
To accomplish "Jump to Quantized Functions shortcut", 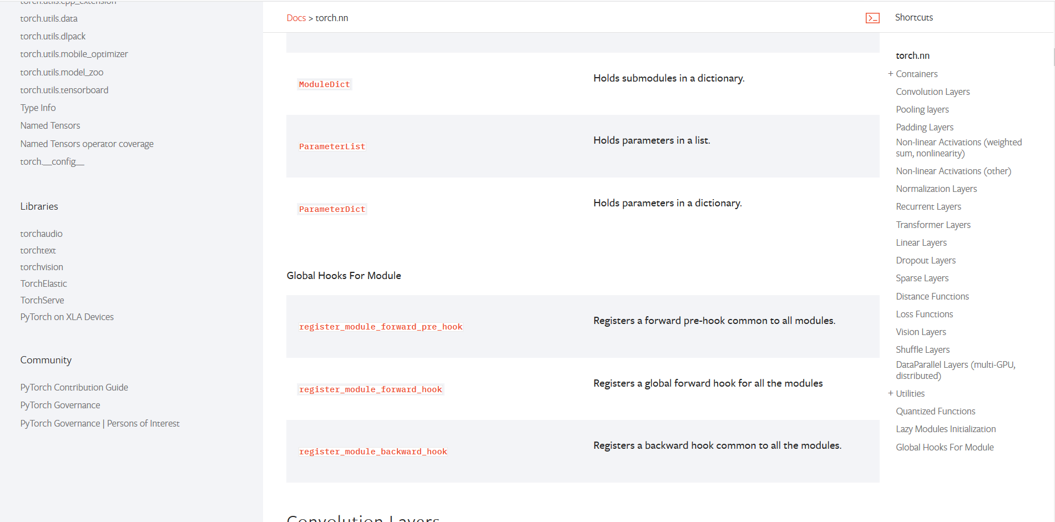I will point(935,411).
